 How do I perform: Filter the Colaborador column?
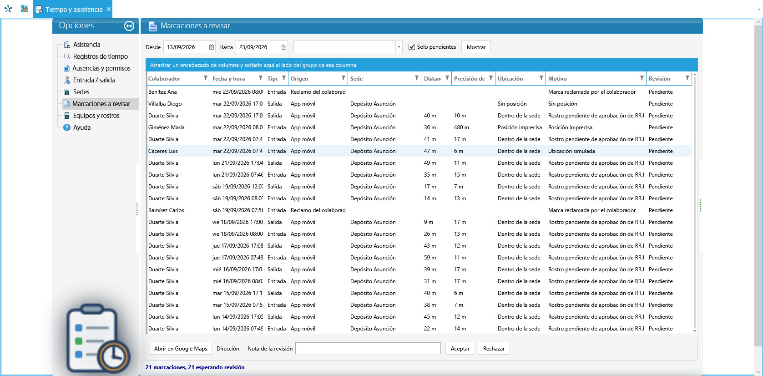click(206, 78)
